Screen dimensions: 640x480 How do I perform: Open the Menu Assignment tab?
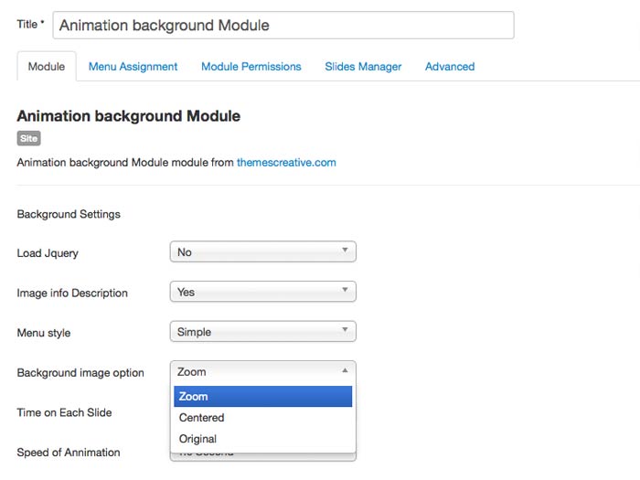[x=133, y=67]
